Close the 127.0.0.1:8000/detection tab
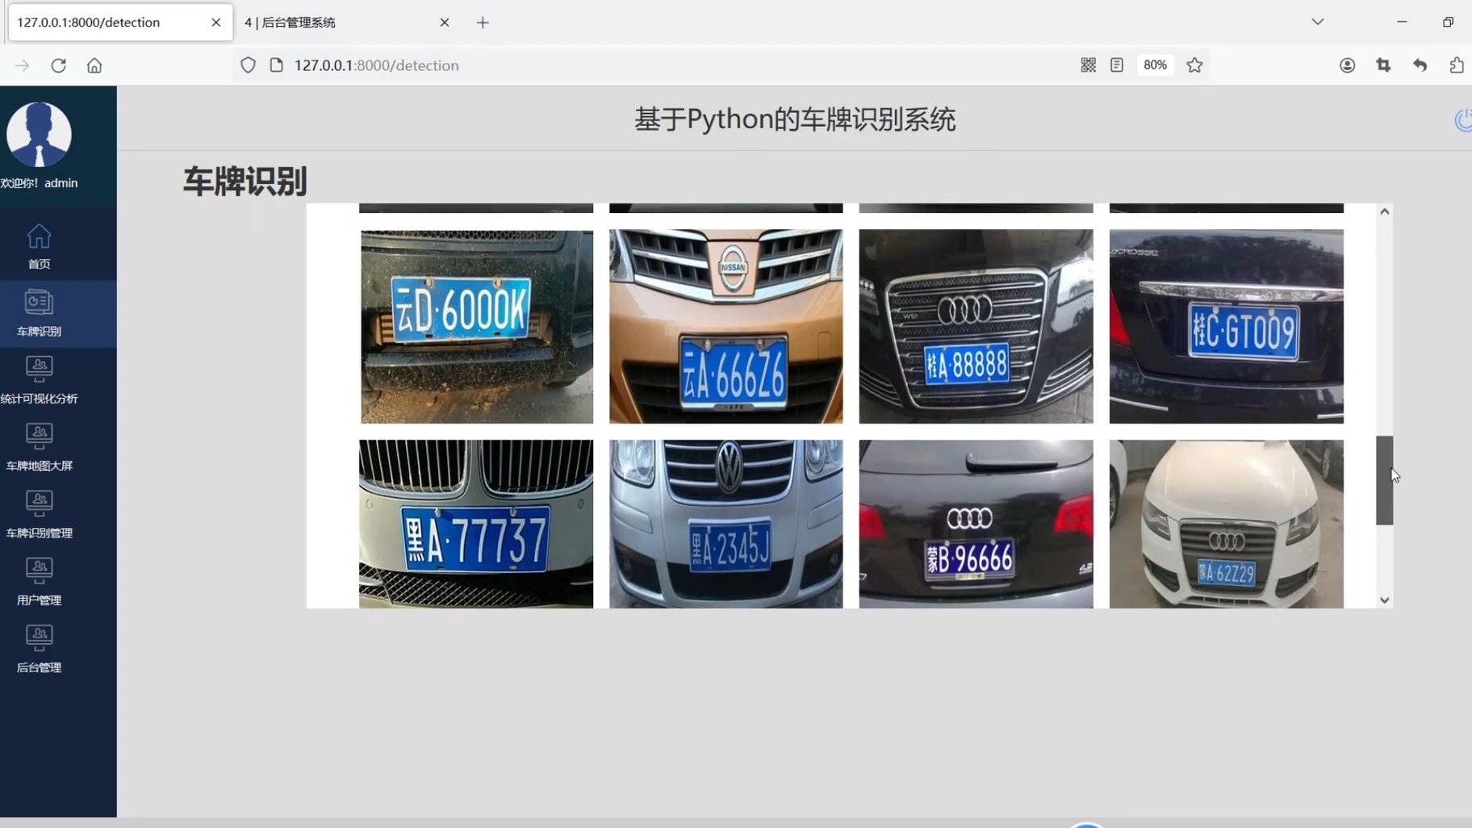Image resolution: width=1472 pixels, height=828 pixels. coord(215,23)
